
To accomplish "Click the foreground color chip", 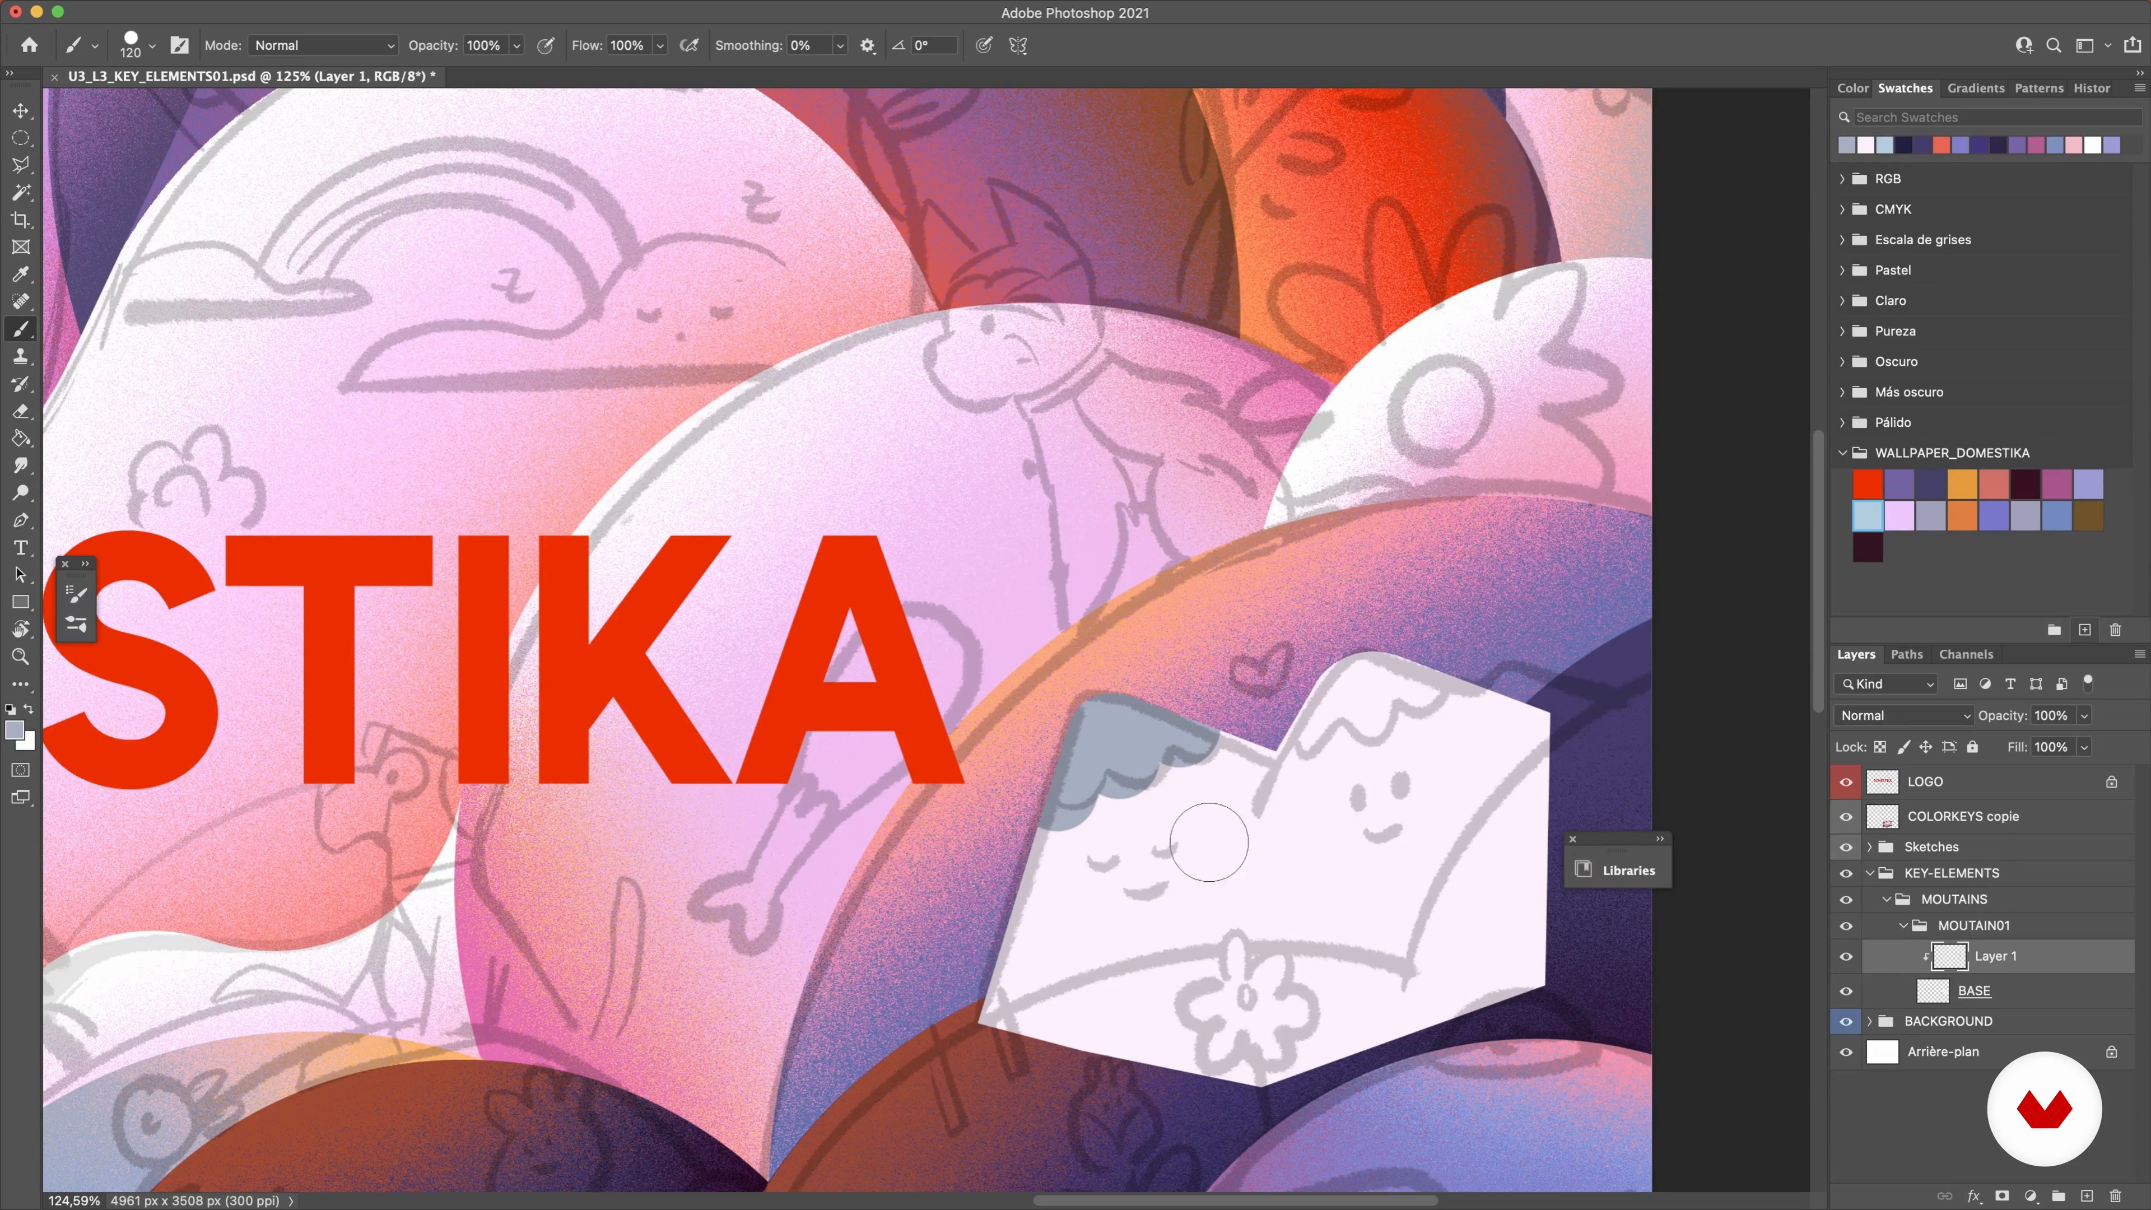I will point(14,730).
